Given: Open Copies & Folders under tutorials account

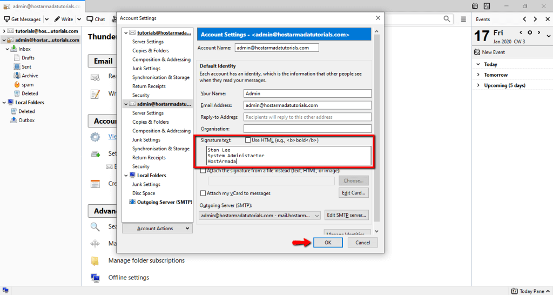Looking at the screenshot, I should [x=151, y=50].
